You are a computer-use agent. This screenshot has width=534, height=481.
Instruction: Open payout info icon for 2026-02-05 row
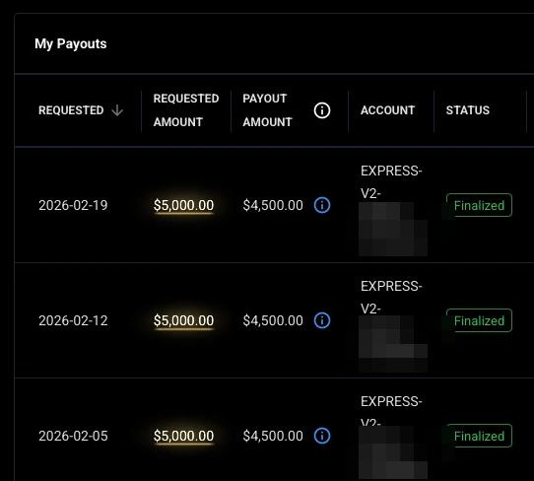[x=322, y=436]
